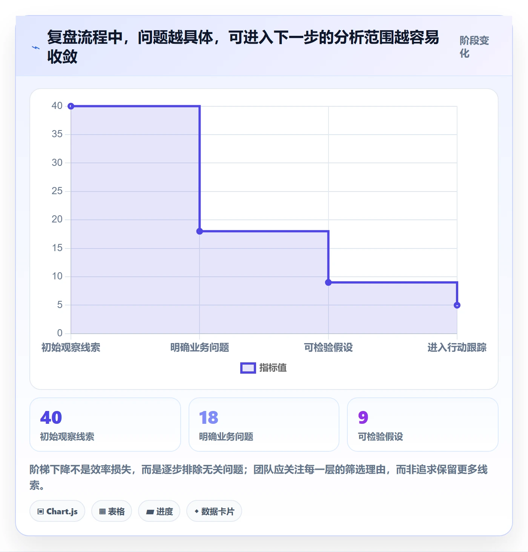Image resolution: width=528 pixels, height=552 pixels.
Task: Click the y-axis value 0
Action: coord(60,333)
